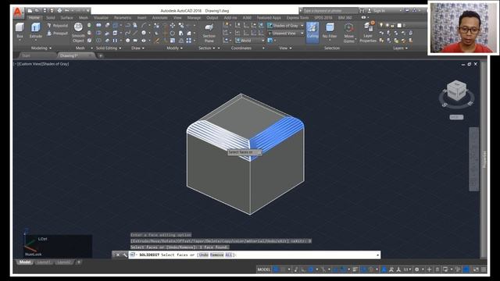The width and height of the screenshot is (500, 281).
Task: Expand the Solid Editing panel
Action: (109, 48)
